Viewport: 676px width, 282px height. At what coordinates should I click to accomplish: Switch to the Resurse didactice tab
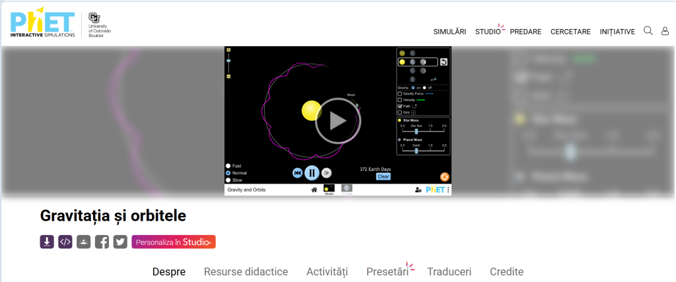(x=246, y=271)
